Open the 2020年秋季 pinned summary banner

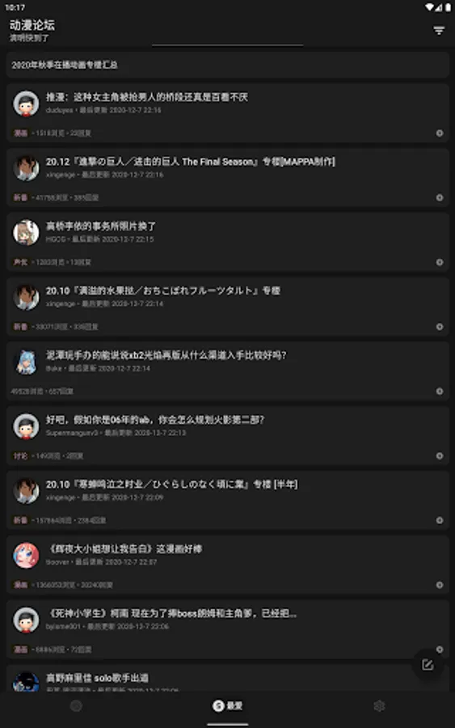(228, 65)
